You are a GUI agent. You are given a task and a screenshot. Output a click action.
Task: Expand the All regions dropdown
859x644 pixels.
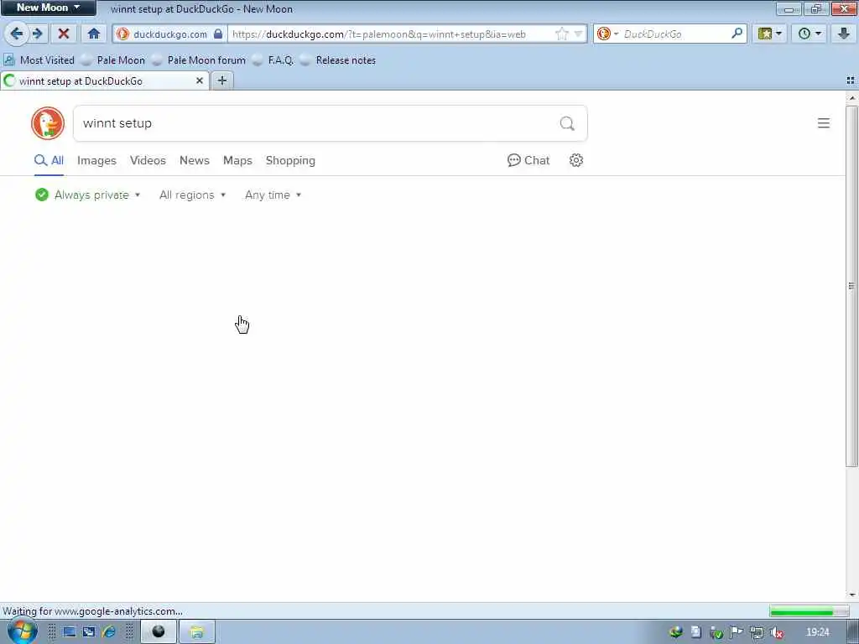[192, 195]
